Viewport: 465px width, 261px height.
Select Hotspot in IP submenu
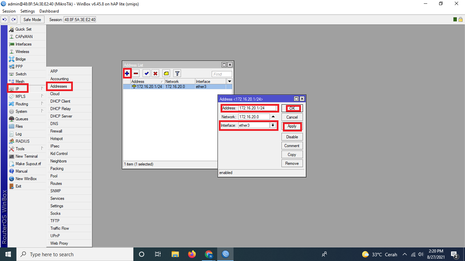click(x=69, y=139)
